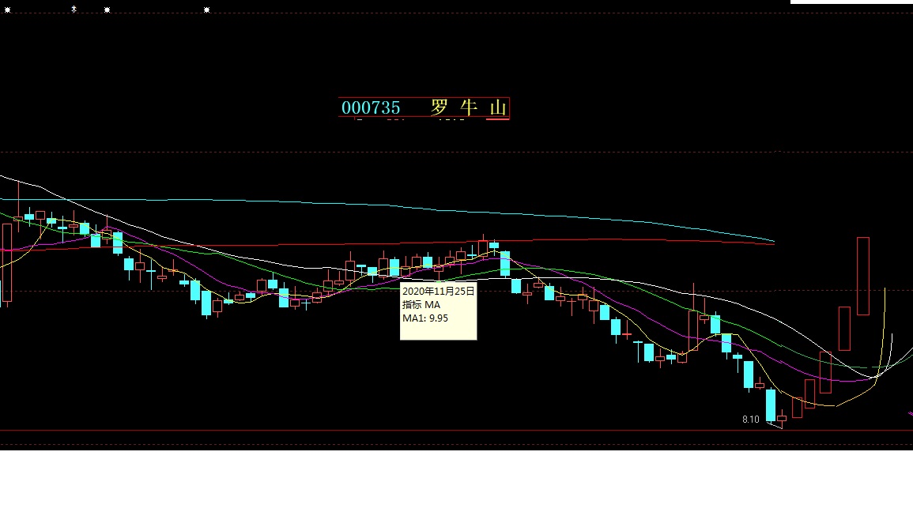Click the stock code 000735

[x=371, y=107]
